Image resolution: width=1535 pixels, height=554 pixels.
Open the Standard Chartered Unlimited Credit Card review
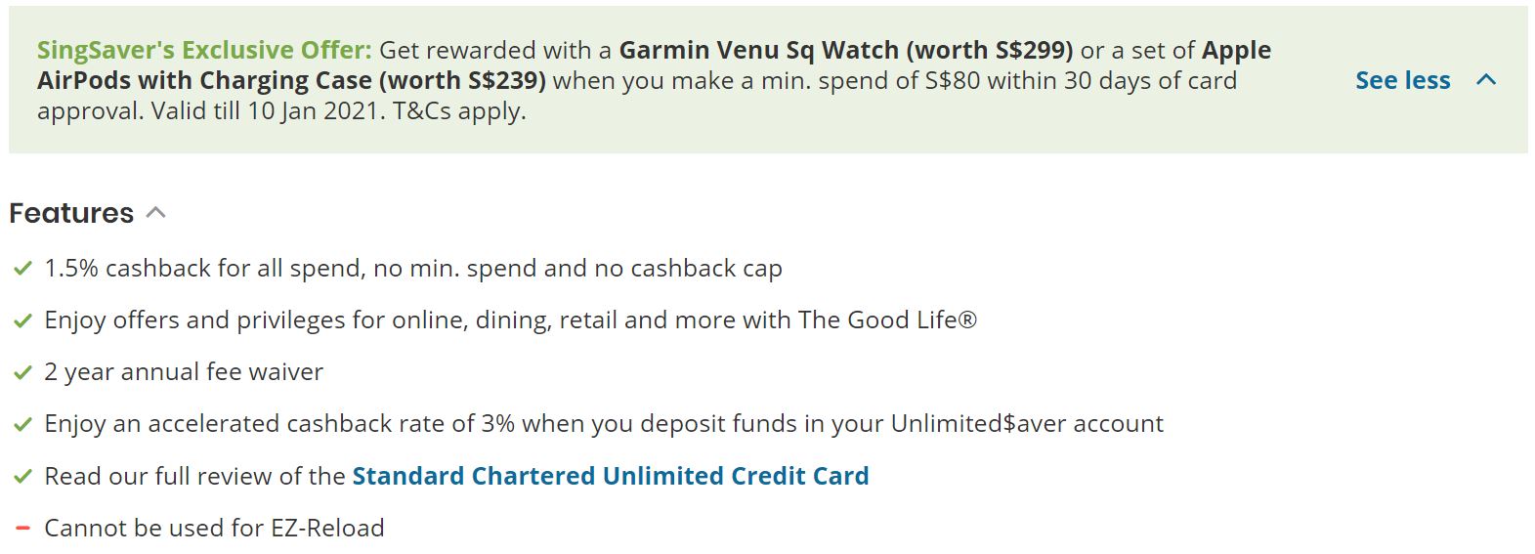pos(611,476)
